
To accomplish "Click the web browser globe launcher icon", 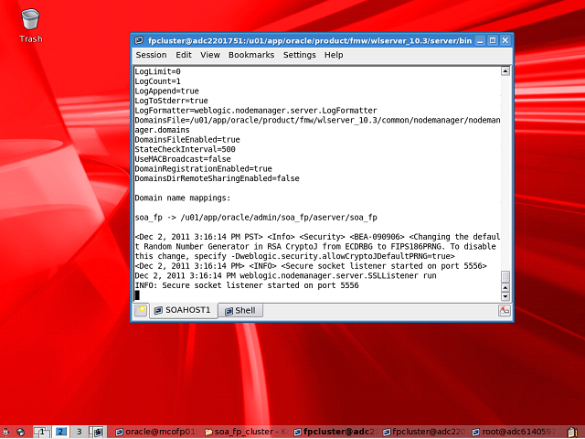I will click(x=21, y=432).
